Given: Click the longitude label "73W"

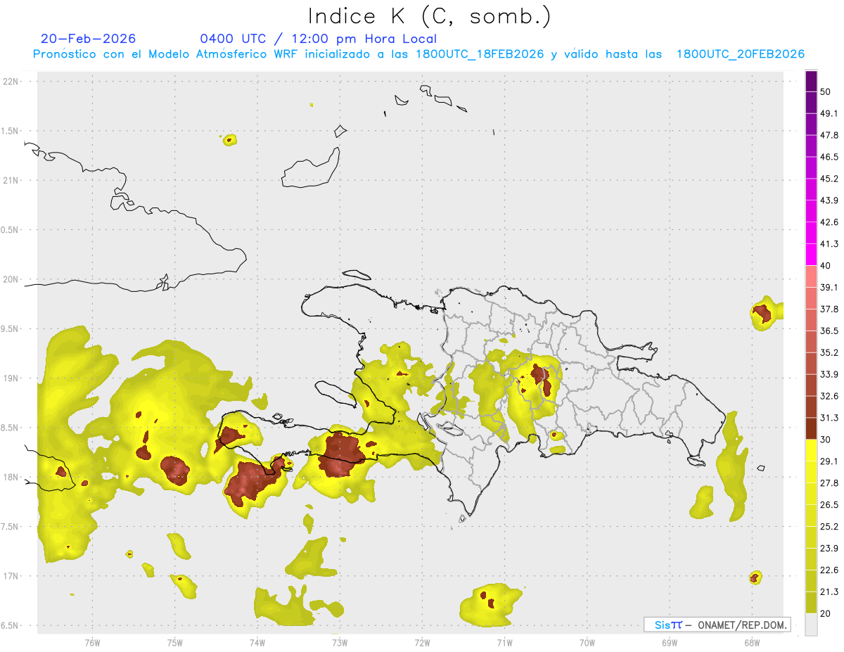Looking at the screenshot, I should (340, 642).
